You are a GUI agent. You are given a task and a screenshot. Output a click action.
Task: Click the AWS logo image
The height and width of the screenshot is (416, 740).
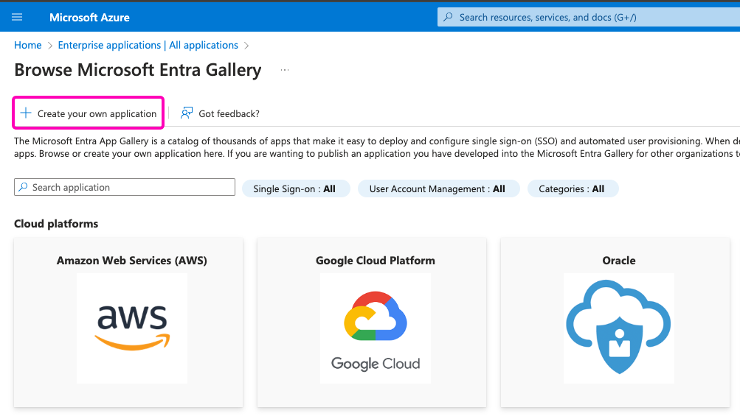[x=132, y=328]
